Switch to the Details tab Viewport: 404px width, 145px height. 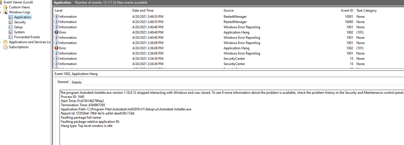click(x=77, y=82)
